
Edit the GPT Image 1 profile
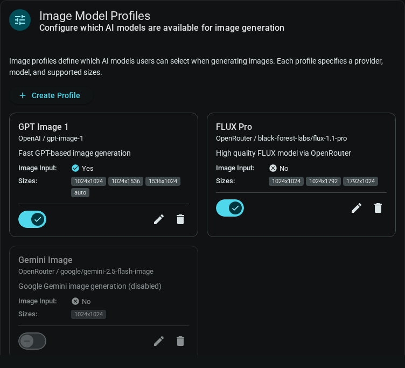(159, 219)
